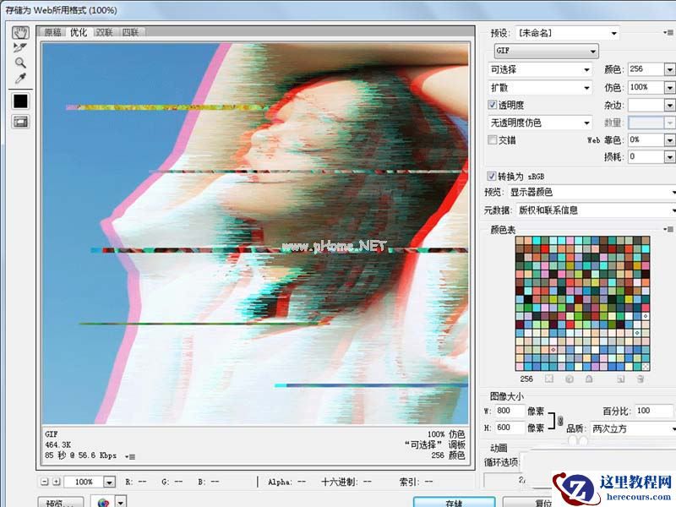The image size is (676, 507).
Task: Open the GIF file format dropdown
Action: 546,51
